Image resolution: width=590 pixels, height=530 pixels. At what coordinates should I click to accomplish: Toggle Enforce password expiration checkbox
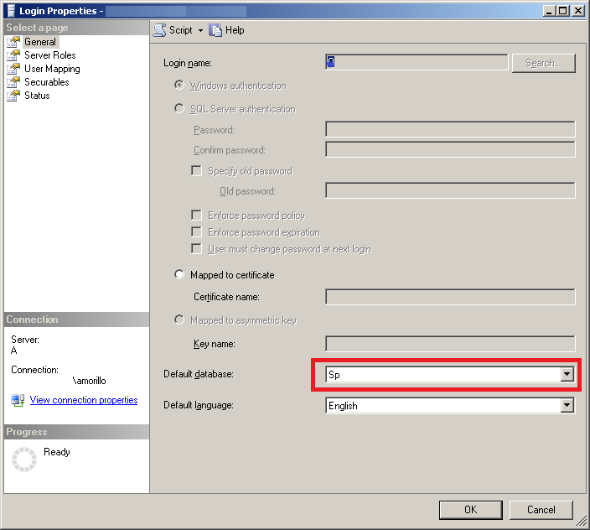pyautogui.click(x=196, y=231)
